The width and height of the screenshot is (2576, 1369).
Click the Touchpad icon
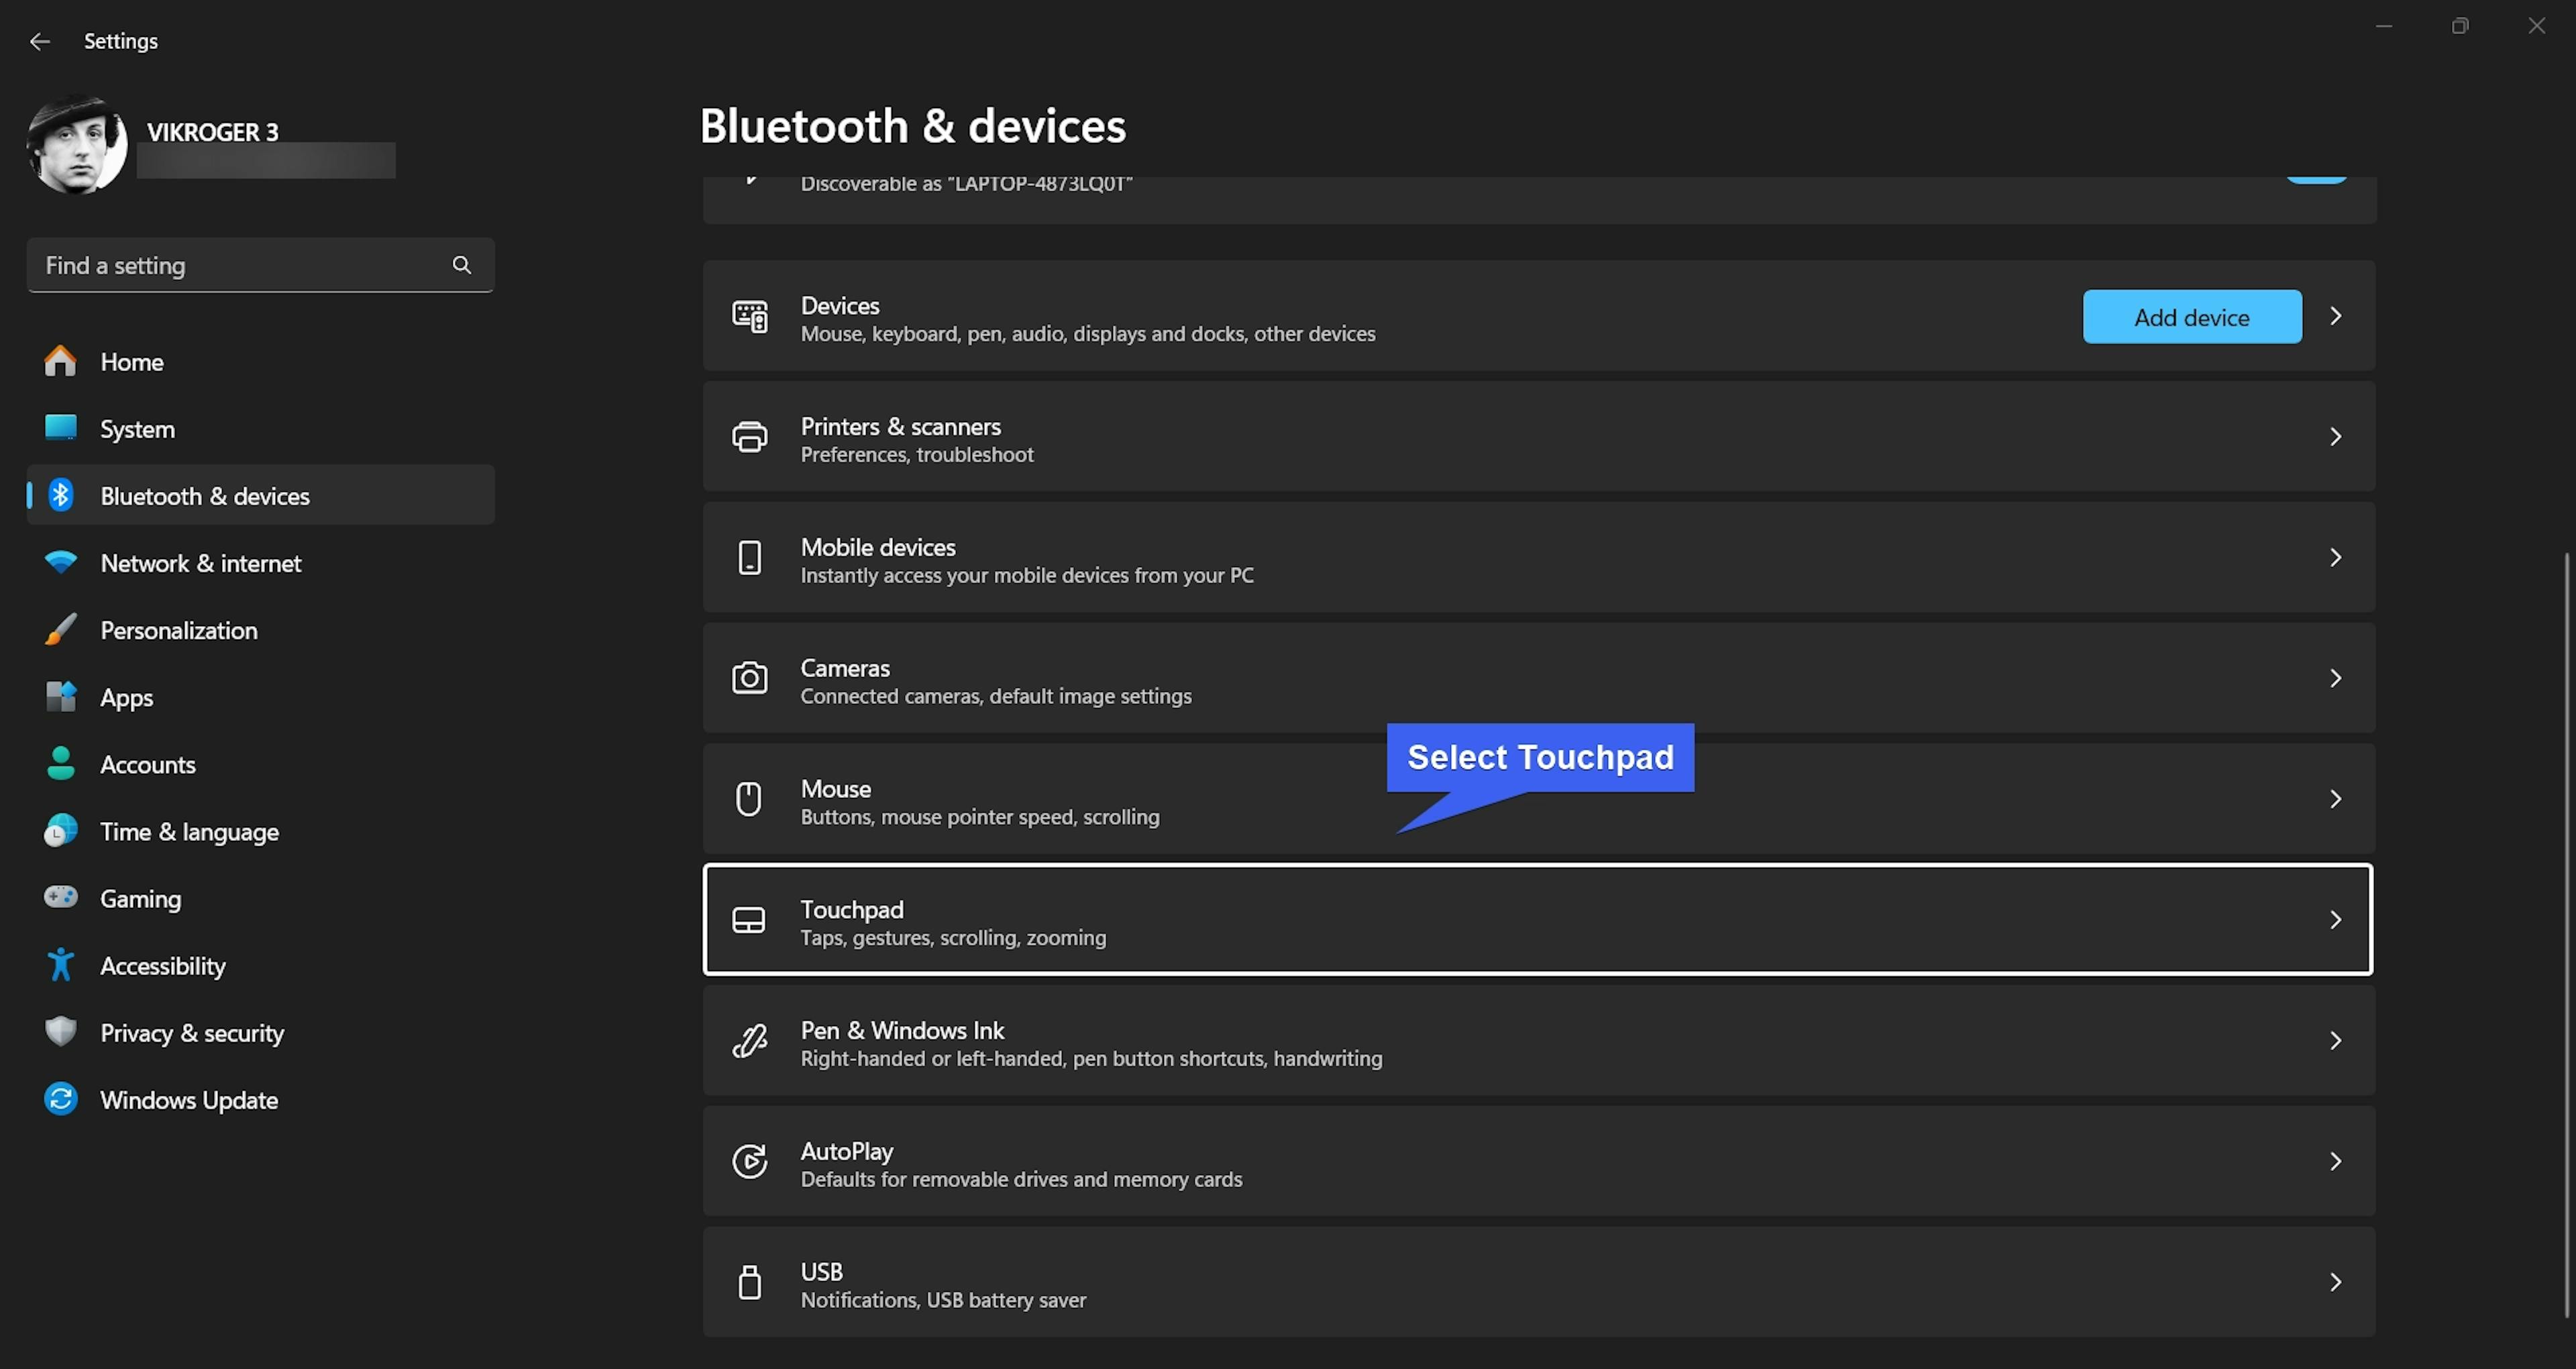749,921
